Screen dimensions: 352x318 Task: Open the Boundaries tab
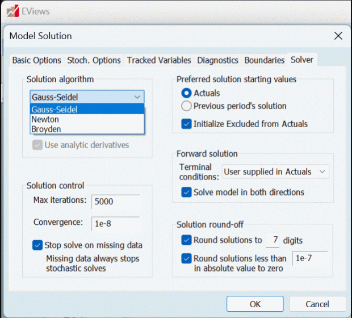[x=264, y=60]
